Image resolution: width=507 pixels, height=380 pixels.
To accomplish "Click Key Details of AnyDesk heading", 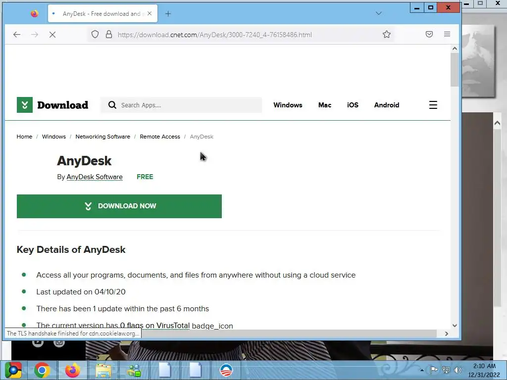I will point(71,249).
